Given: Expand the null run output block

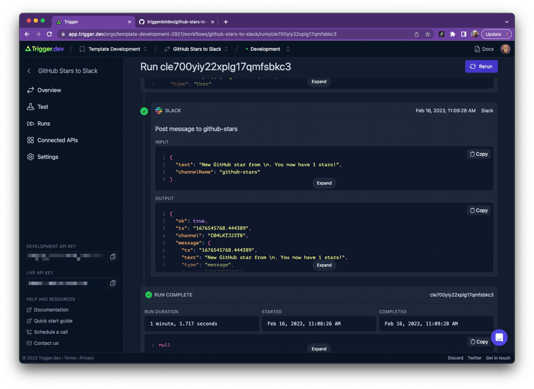Looking at the screenshot, I should point(319,348).
